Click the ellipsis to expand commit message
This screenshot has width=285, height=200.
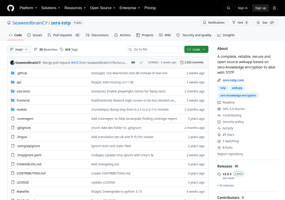pos(133,62)
